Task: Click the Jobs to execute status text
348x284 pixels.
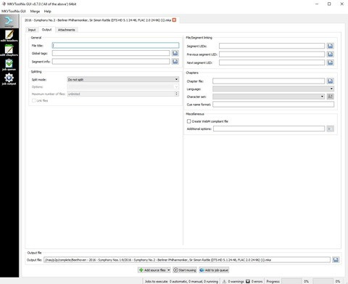Action: click(x=181, y=281)
